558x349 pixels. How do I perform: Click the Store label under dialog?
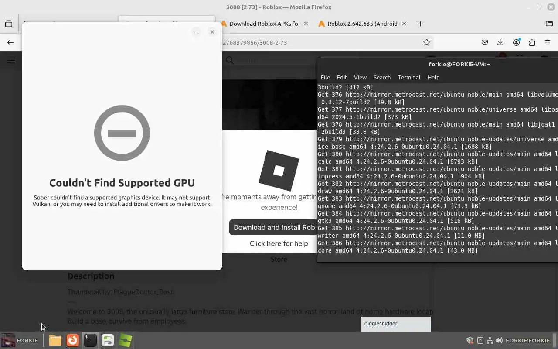click(x=279, y=259)
